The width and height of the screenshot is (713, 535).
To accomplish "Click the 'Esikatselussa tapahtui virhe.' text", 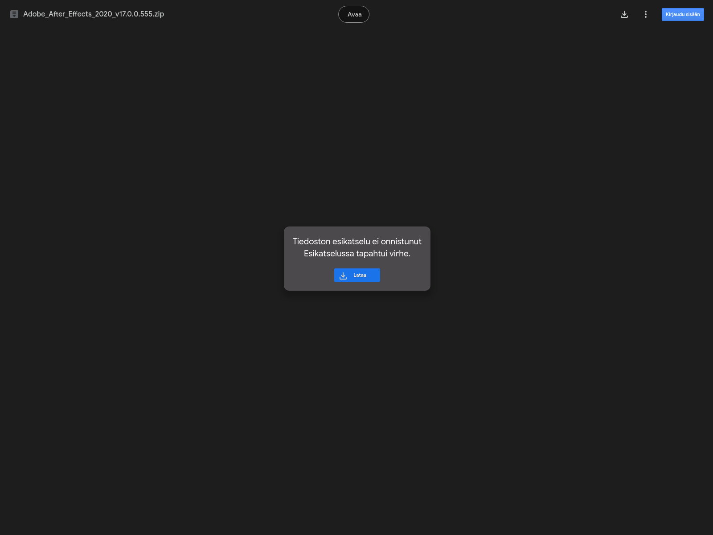I will click(x=357, y=253).
